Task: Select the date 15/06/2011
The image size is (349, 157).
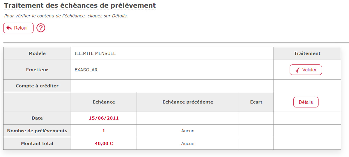Action: click(104, 118)
